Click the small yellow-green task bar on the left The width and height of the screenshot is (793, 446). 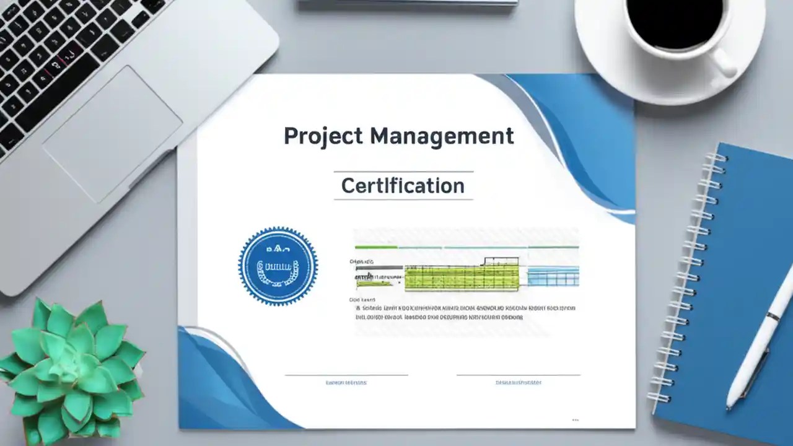pos(374,284)
